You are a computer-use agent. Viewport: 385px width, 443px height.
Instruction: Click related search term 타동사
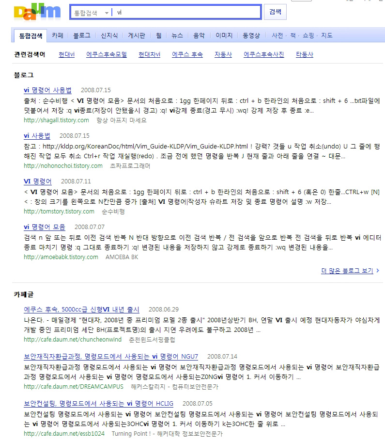pos(305,54)
